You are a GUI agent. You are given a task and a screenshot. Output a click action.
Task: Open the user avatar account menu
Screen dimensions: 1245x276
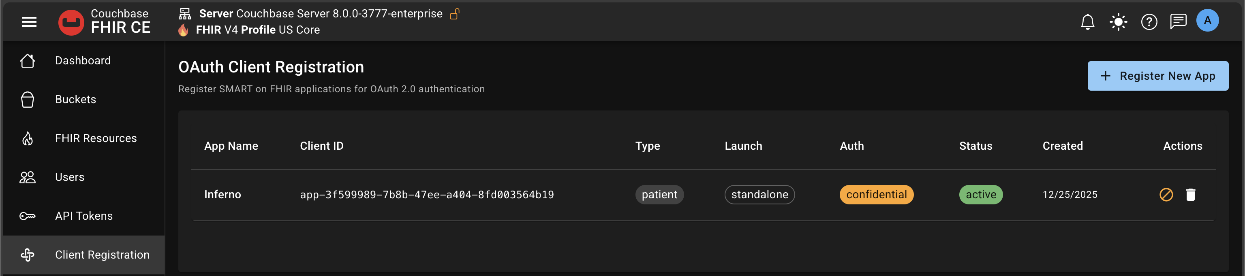click(1207, 21)
